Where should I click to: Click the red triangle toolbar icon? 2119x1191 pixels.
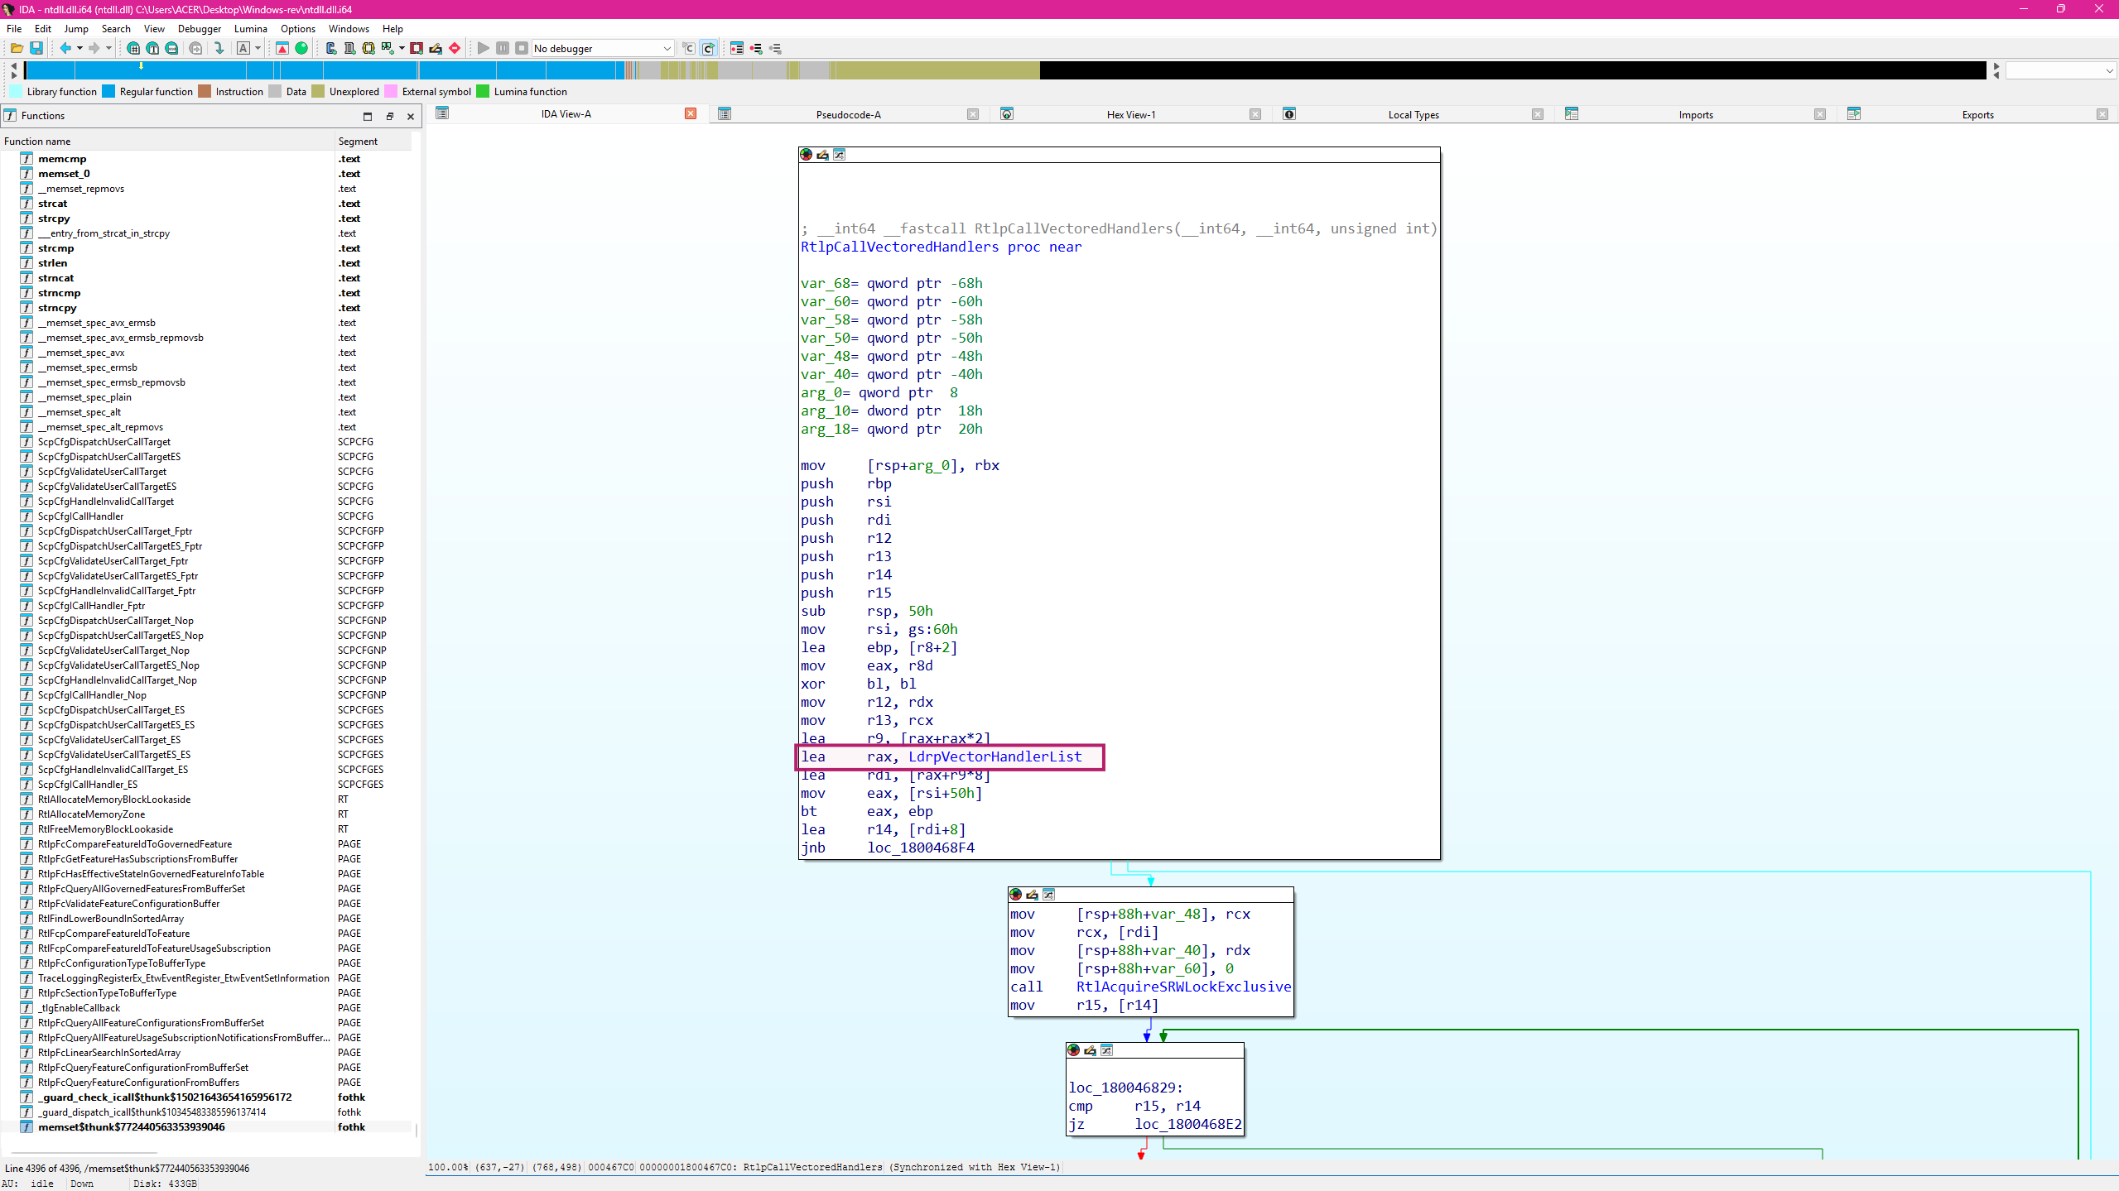(x=282, y=48)
